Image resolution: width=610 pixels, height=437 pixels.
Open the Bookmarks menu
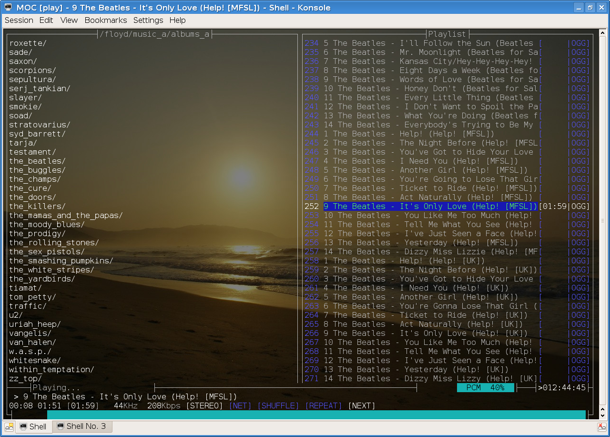(106, 20)
